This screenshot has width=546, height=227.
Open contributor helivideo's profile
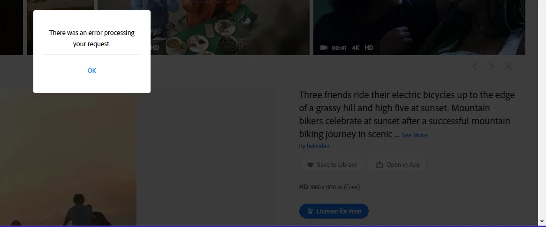click(318, 146)
